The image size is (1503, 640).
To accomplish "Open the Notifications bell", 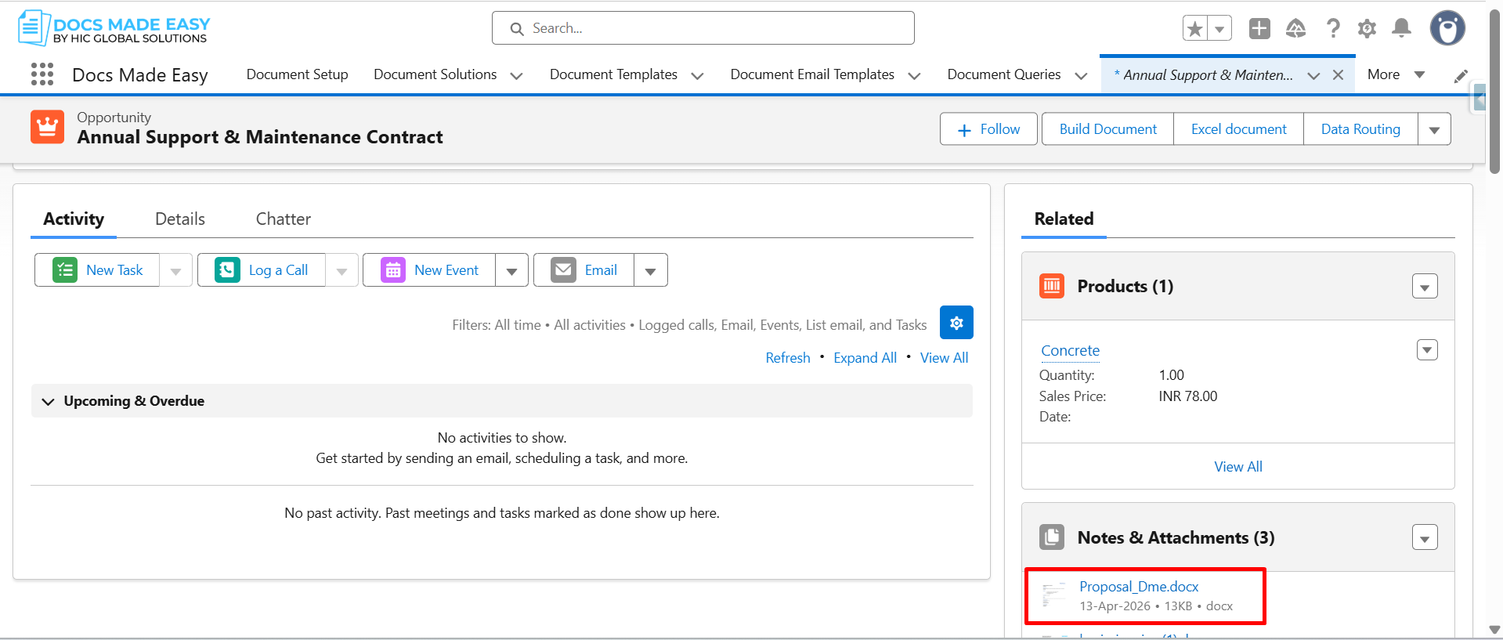I will pos(1401,29).
